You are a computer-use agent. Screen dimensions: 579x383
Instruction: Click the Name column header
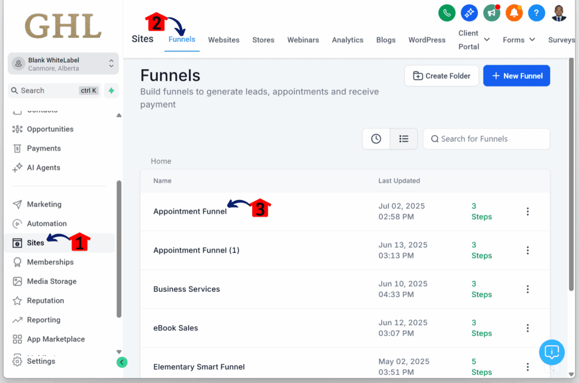(x=162, y=180)
